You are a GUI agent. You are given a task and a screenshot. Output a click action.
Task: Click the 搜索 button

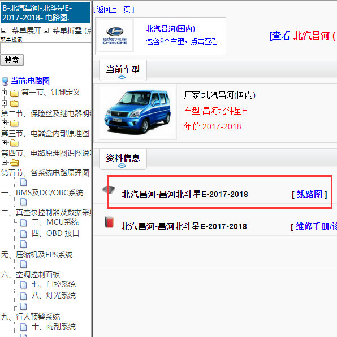coord(12,60)
